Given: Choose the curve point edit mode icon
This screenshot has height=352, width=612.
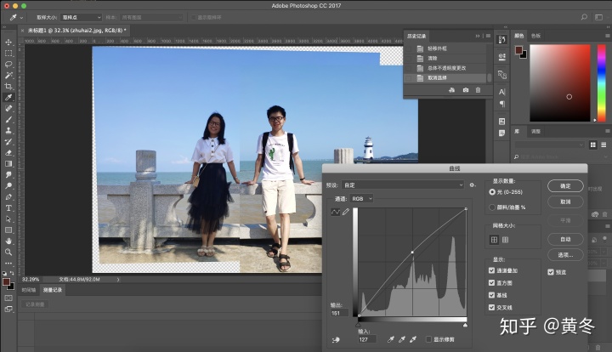Looking at the screenshot, I should [x=335, y=212].
